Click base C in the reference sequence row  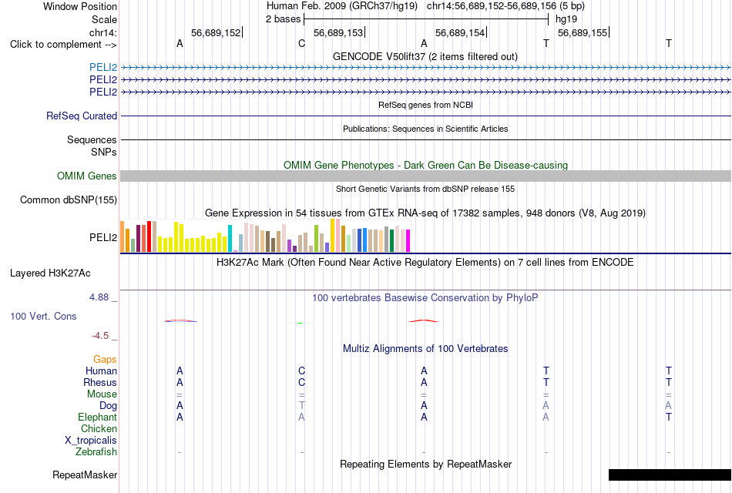(301, 43)
